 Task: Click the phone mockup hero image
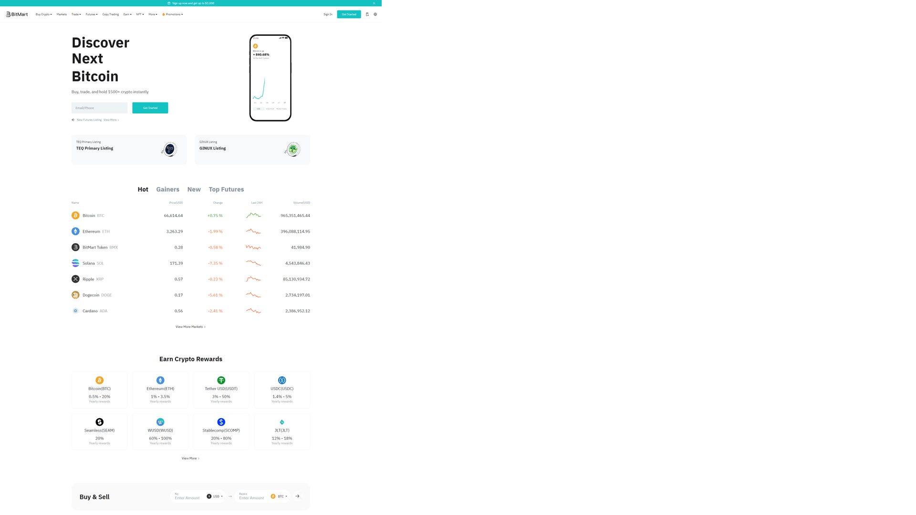[270, 78]
